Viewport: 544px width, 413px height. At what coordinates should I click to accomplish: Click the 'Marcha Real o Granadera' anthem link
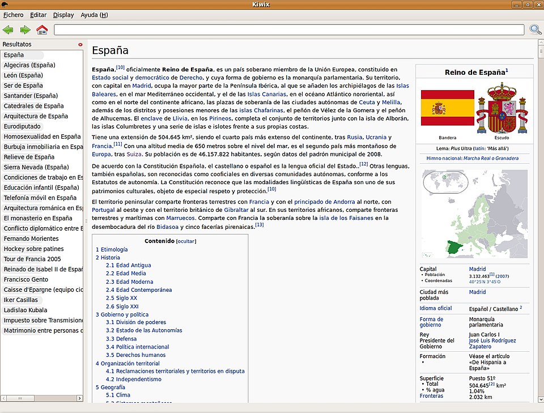click(x=492, y=157)
